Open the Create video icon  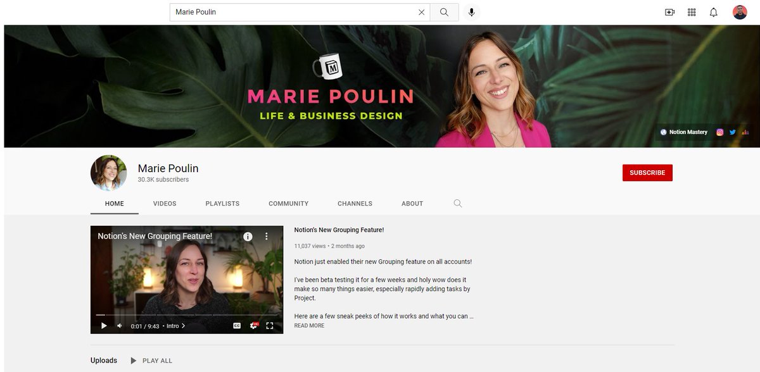tap(669, 12)
